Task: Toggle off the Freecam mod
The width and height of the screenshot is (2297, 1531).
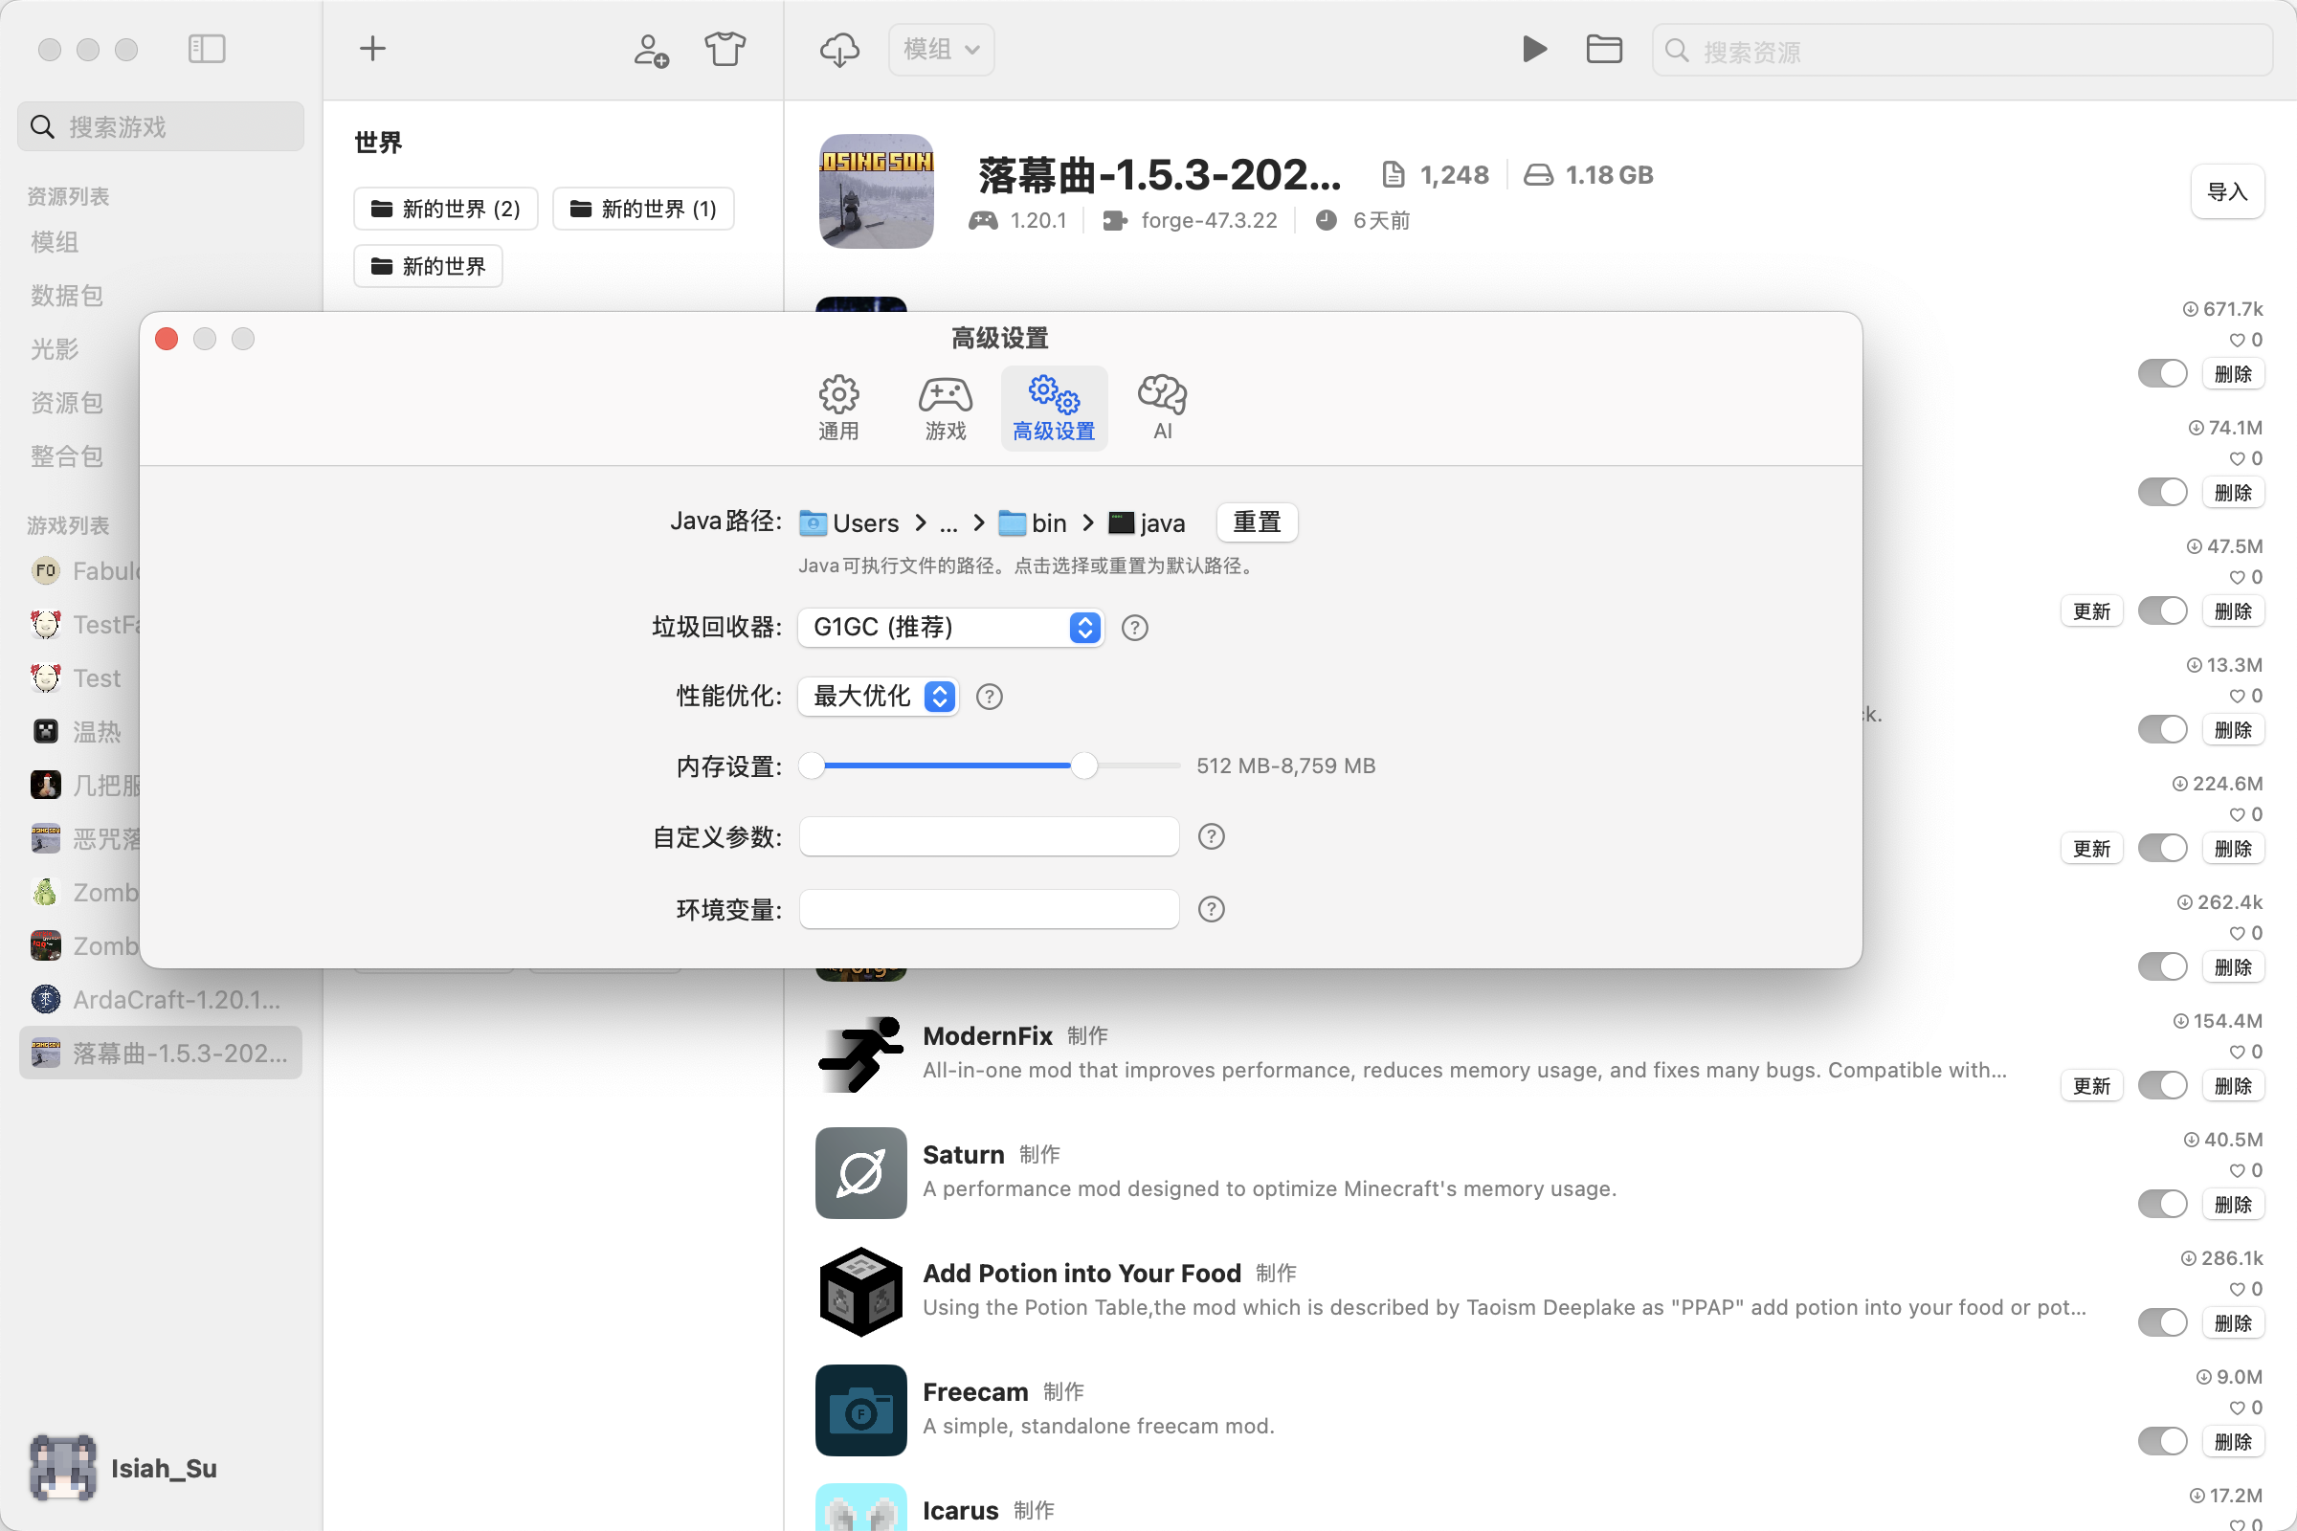Action: (2162, 1441)
